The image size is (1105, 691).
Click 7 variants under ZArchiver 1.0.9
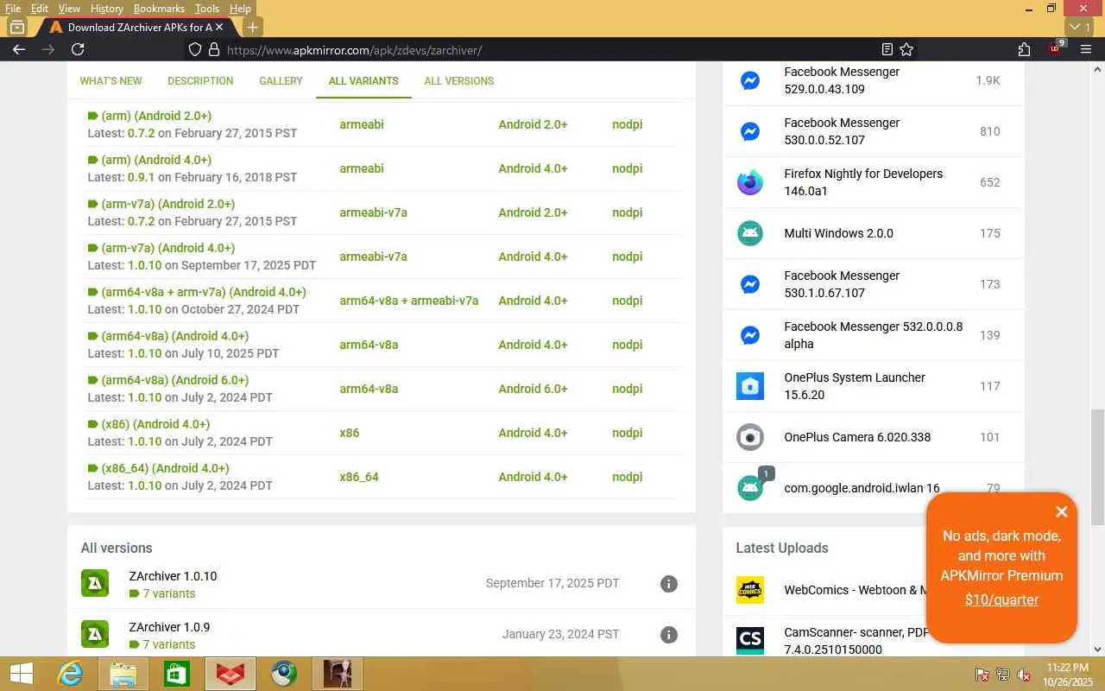[x=169, y=644]
